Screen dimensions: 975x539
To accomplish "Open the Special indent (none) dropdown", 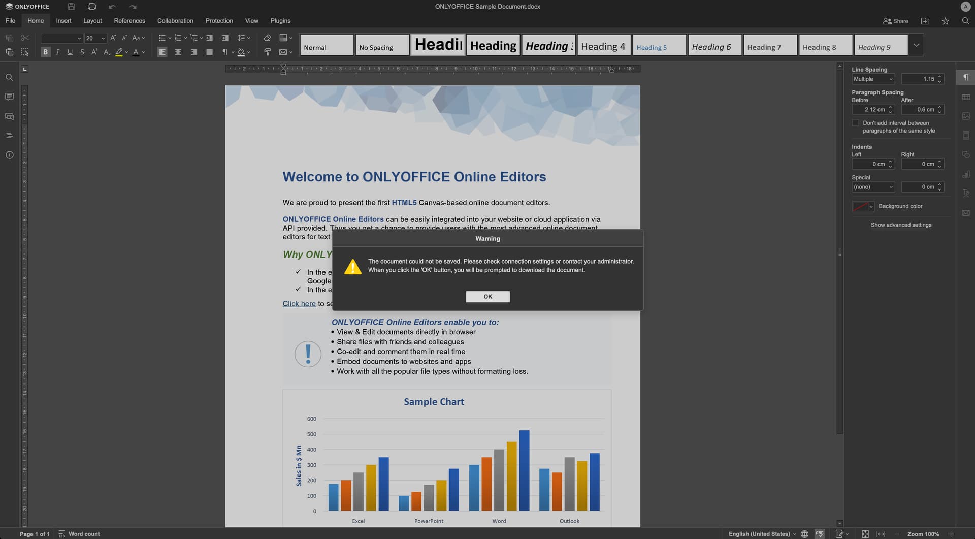I will point(873,187).
